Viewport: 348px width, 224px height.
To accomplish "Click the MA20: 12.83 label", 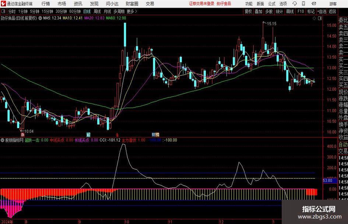I will (x=94, y=18).
